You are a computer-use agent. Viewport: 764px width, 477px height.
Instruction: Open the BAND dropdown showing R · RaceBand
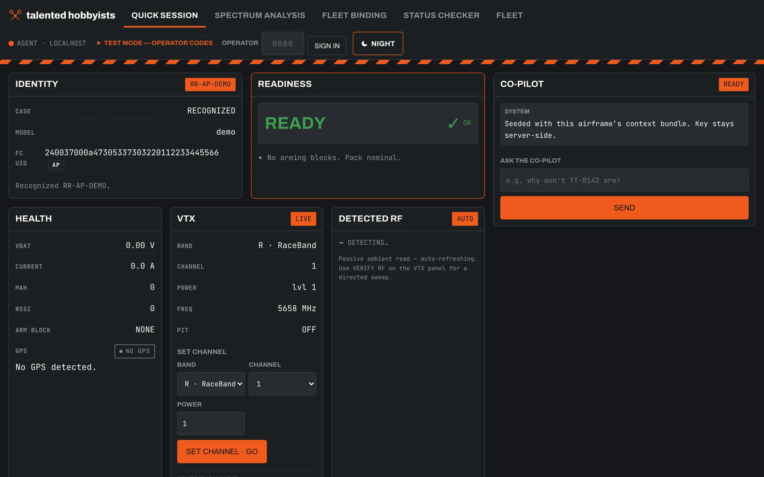(211, 384)
